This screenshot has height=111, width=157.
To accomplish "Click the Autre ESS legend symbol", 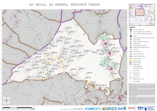I will (131, 49).
